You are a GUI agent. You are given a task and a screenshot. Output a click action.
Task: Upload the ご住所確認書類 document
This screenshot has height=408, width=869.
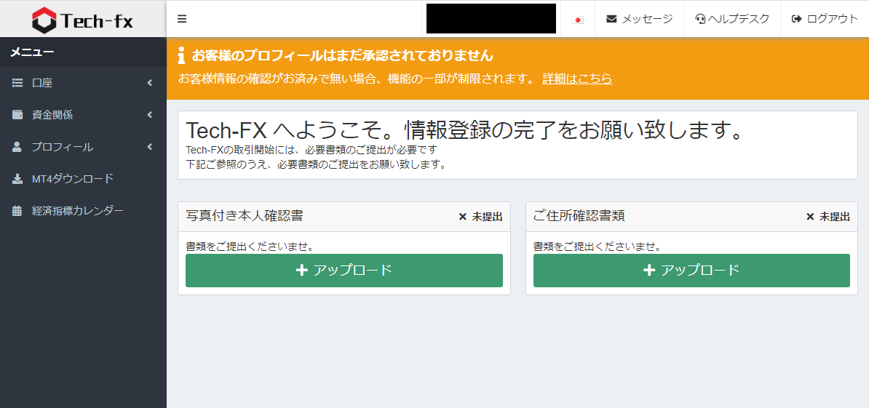(x=691, y=271)
